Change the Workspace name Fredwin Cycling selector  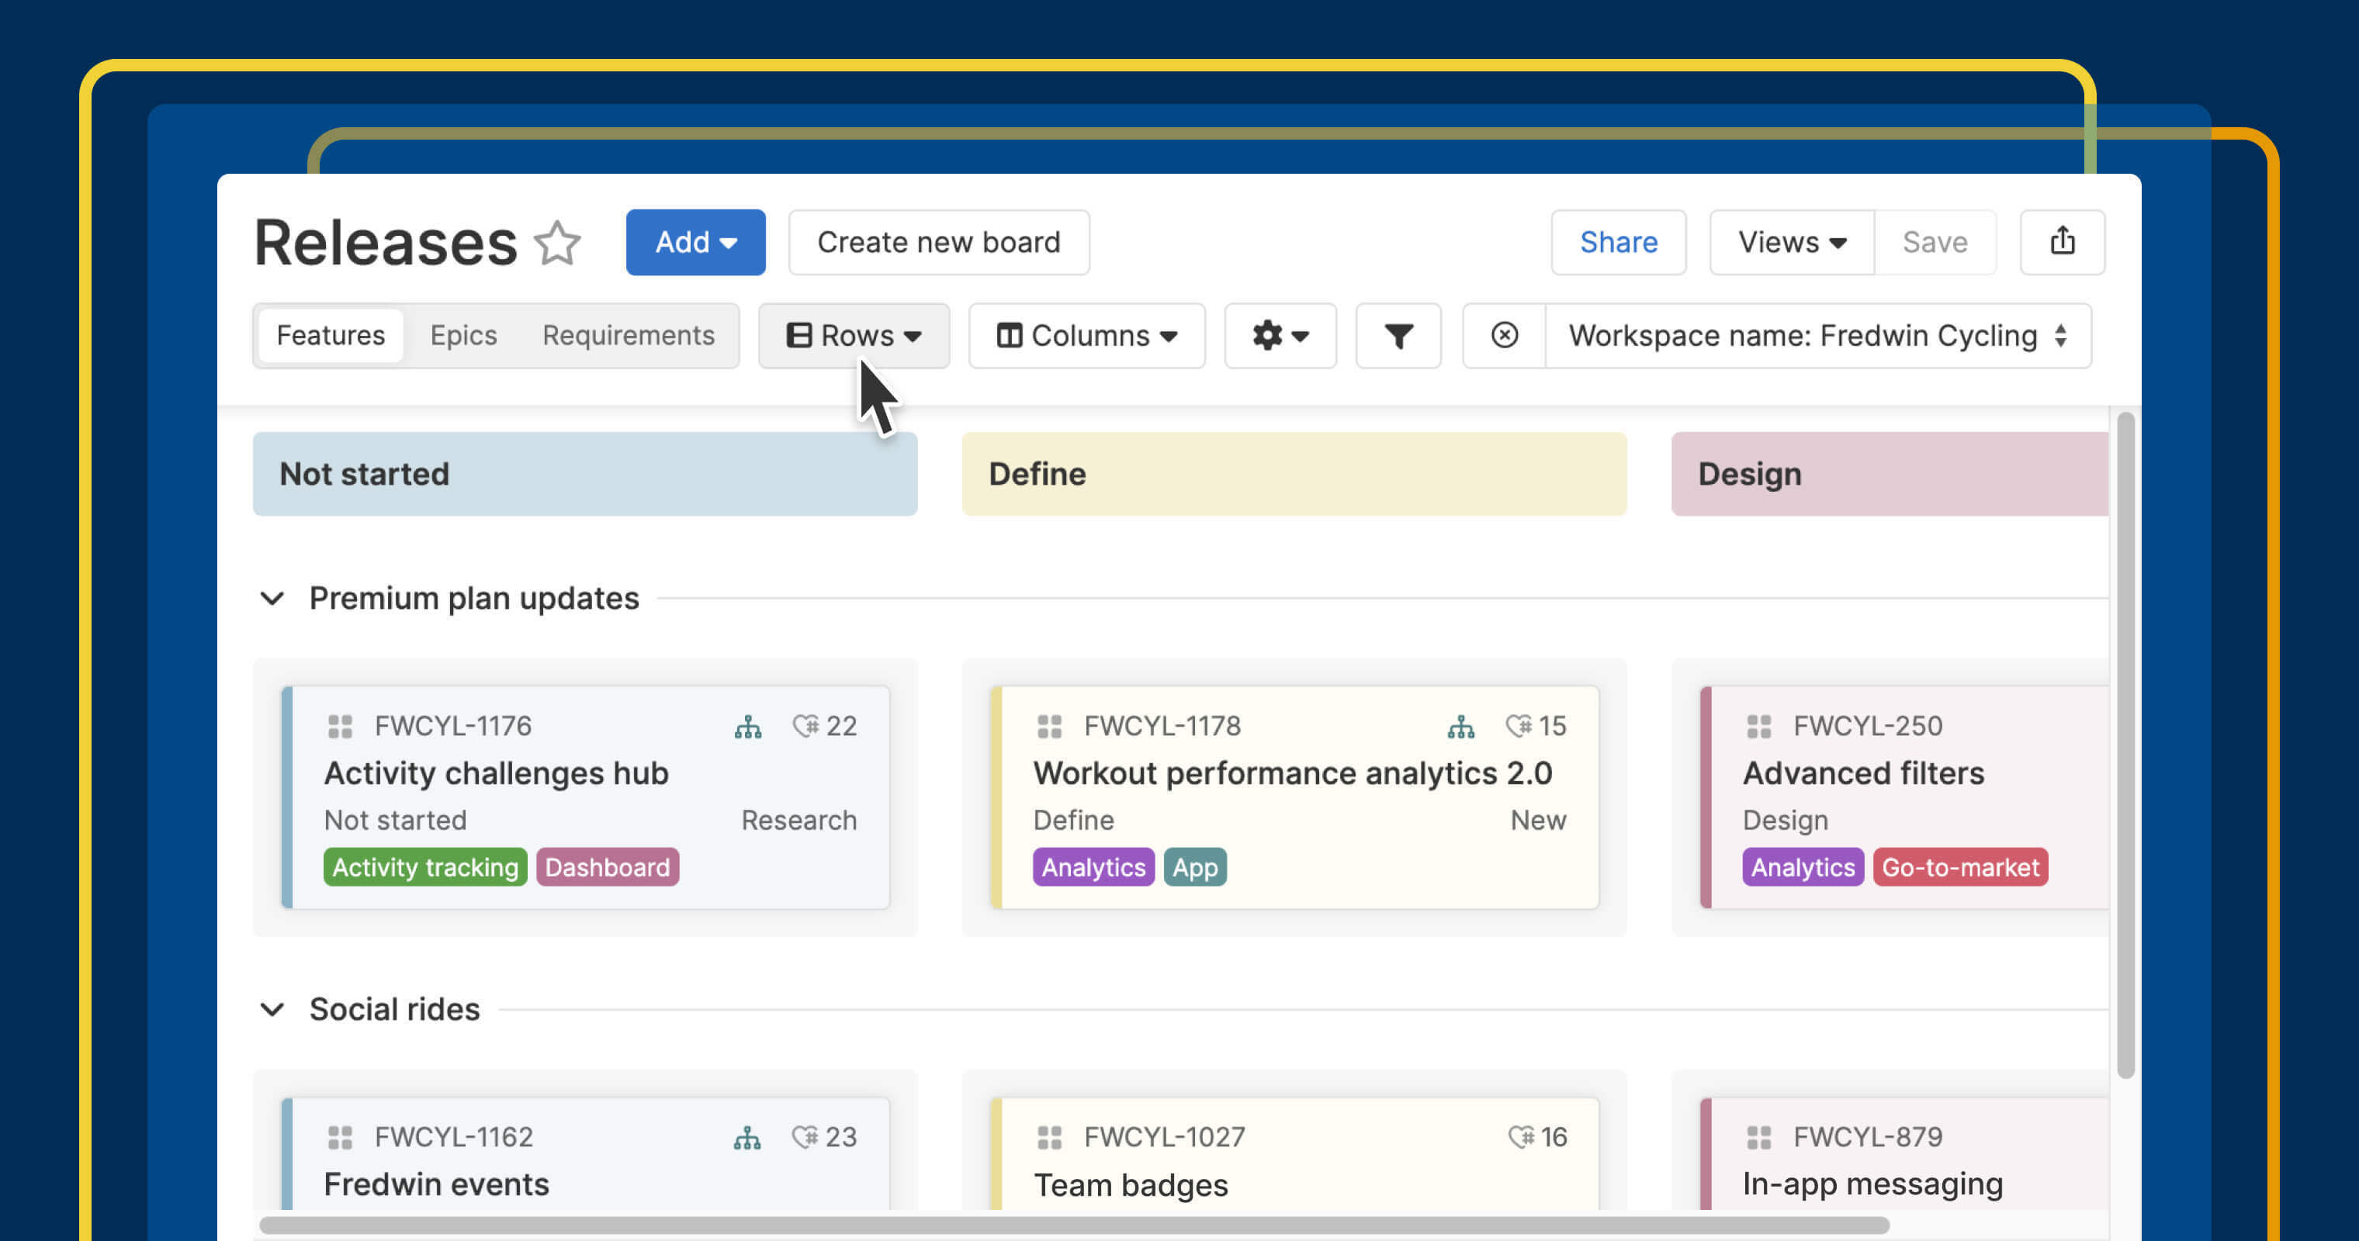(x=1818, y=336)
